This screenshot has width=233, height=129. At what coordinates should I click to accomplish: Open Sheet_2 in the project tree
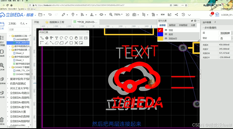20,53
